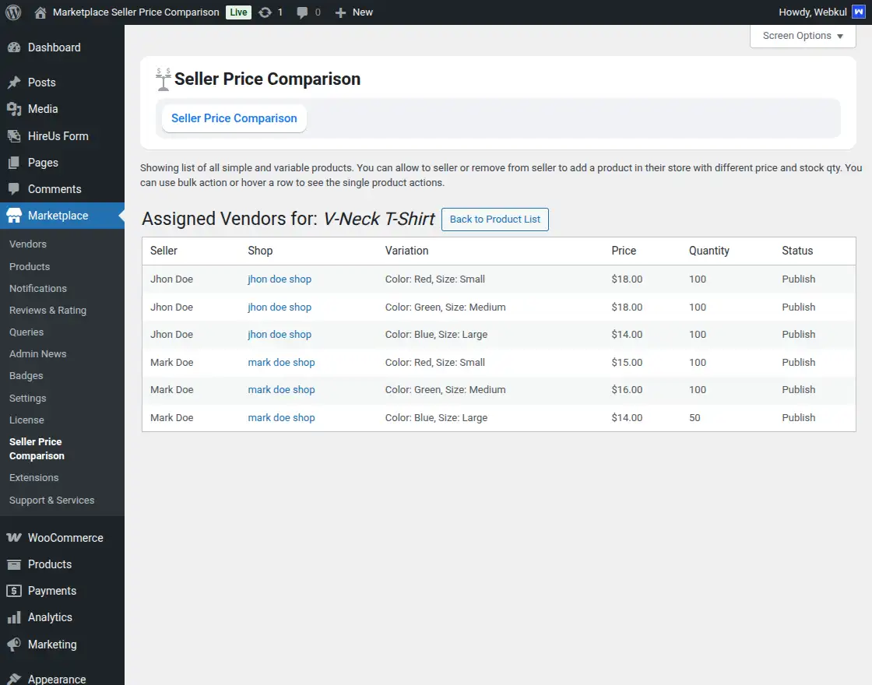Screen dimensions: 872x685
Task: Click the Seller column header
Action: 163,251
